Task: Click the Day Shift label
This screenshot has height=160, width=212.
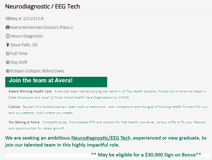Action: tap(19, 62)
